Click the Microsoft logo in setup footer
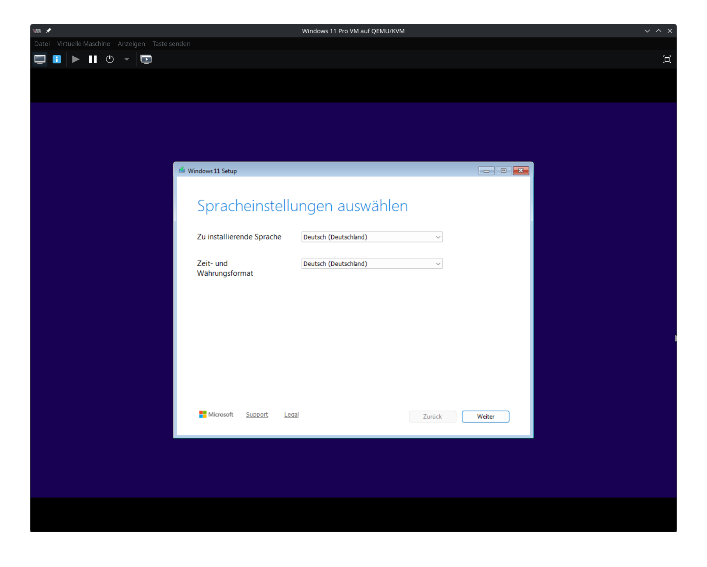The height and width of the screenshot is (567, 707). tap(216, 415)
